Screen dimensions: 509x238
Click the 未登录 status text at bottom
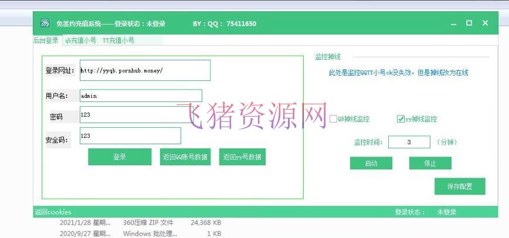(447, 212)
